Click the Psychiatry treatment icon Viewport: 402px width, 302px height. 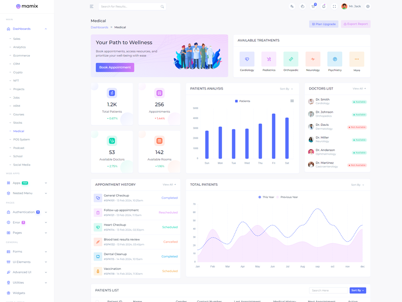coord(335,59)
